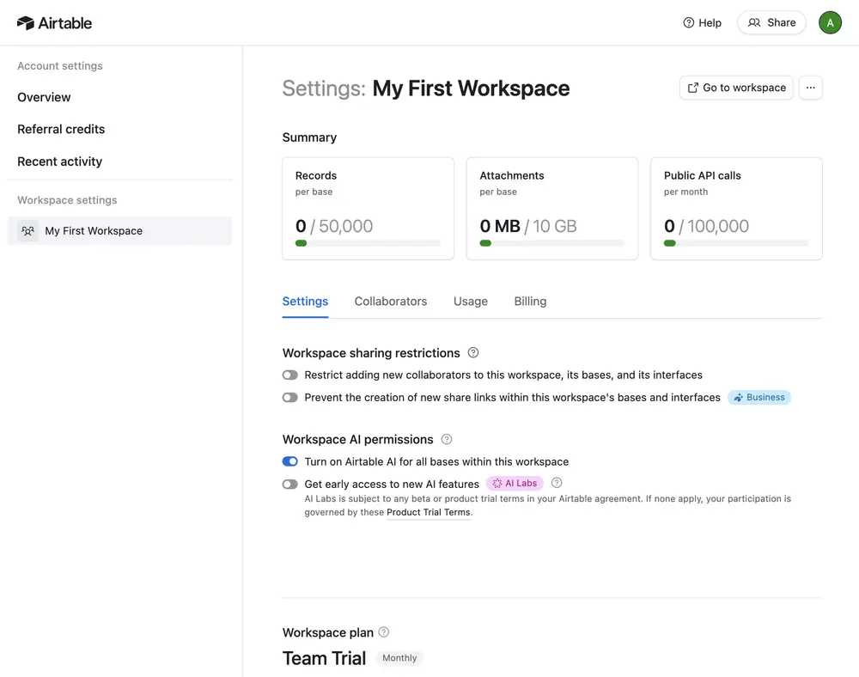
Task: Open the user avatar A menu
Action: 830,22
